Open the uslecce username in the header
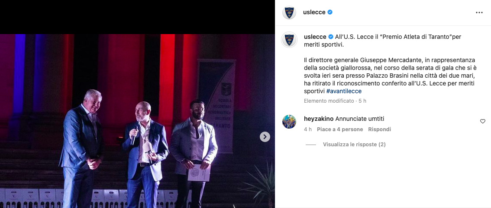 click(314, 12)
